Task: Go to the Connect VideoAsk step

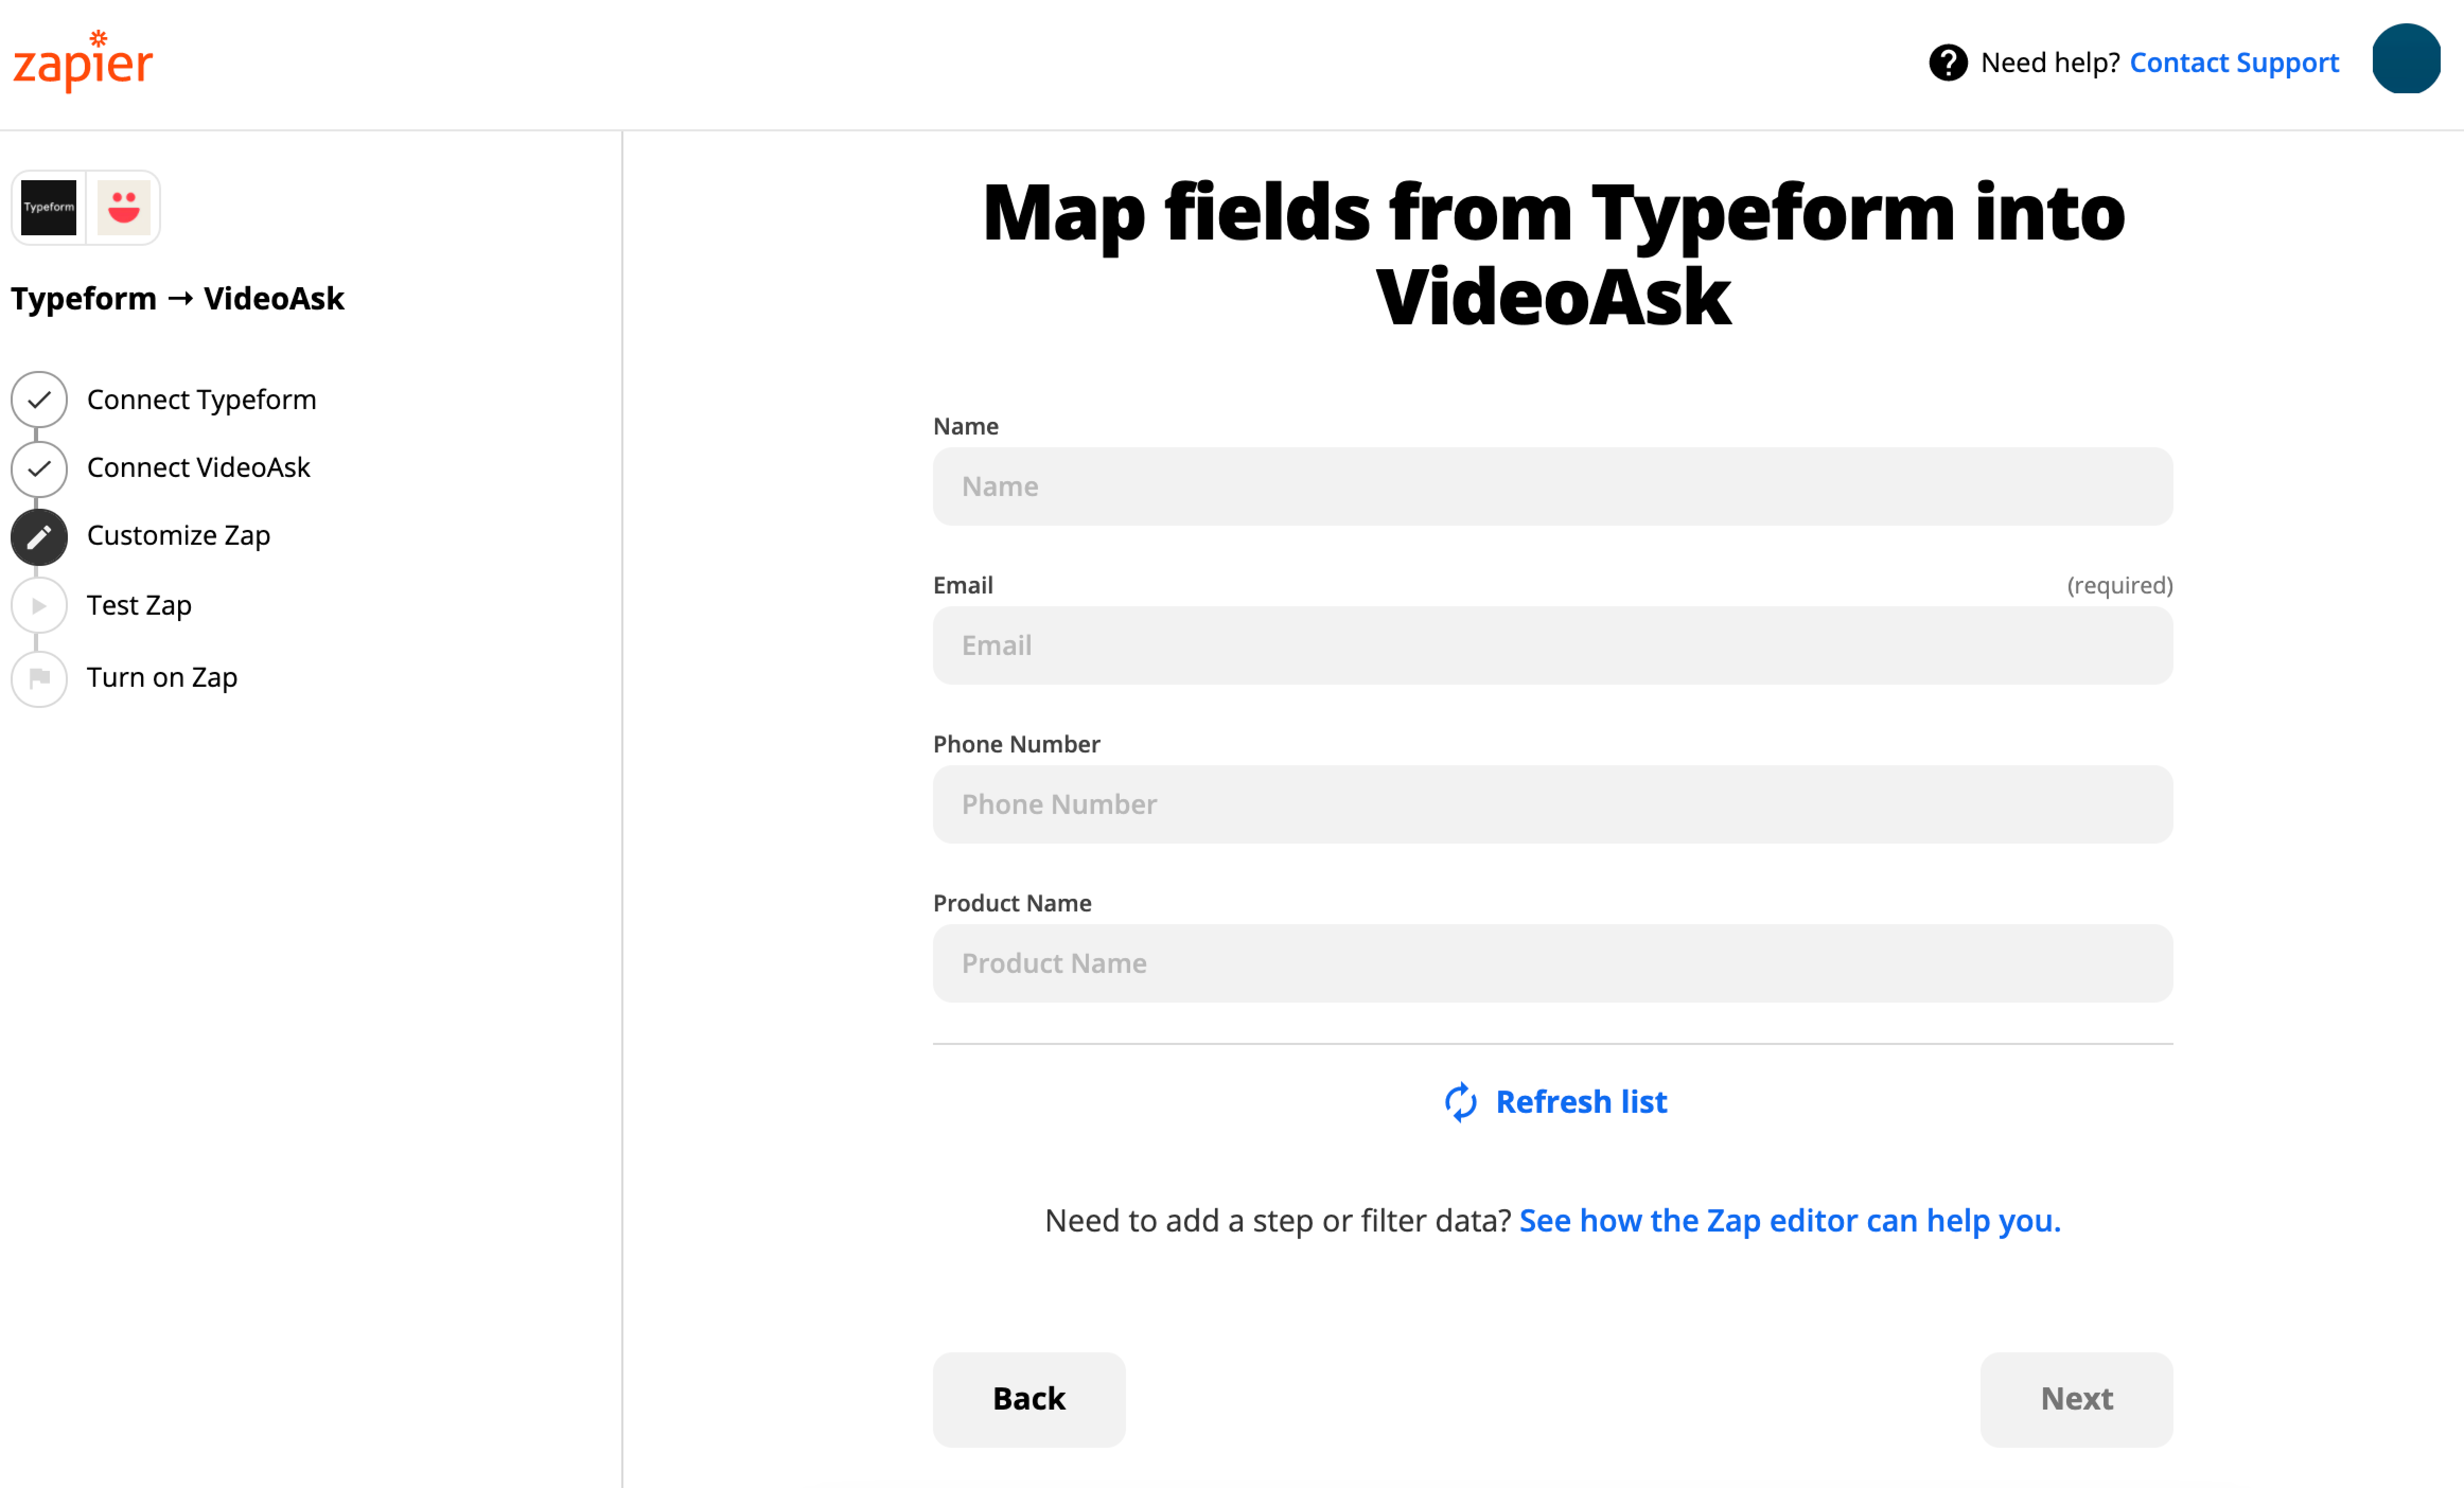Action: coord(198,468)
